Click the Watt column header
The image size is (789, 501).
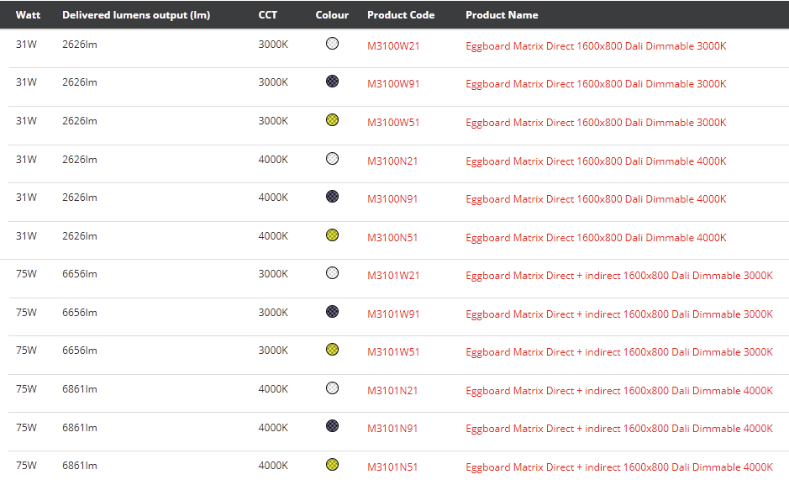[x=27, y=15]
